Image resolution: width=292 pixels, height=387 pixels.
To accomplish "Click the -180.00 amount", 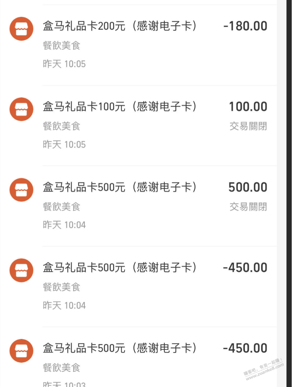I will click(245, 26).
